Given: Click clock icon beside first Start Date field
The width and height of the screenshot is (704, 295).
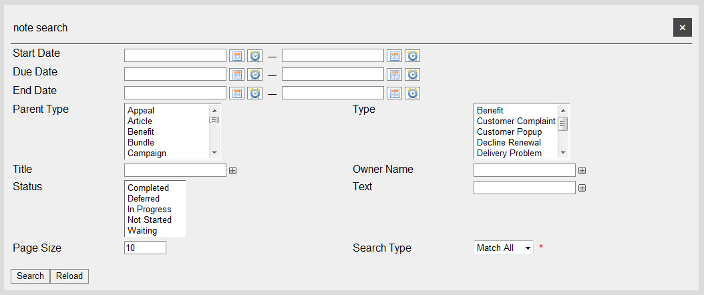Looking at the screenshot, I should point(254,55).
